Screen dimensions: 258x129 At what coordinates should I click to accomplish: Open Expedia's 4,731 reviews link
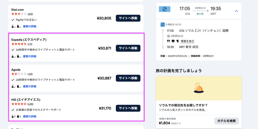[x=30, y=44]
